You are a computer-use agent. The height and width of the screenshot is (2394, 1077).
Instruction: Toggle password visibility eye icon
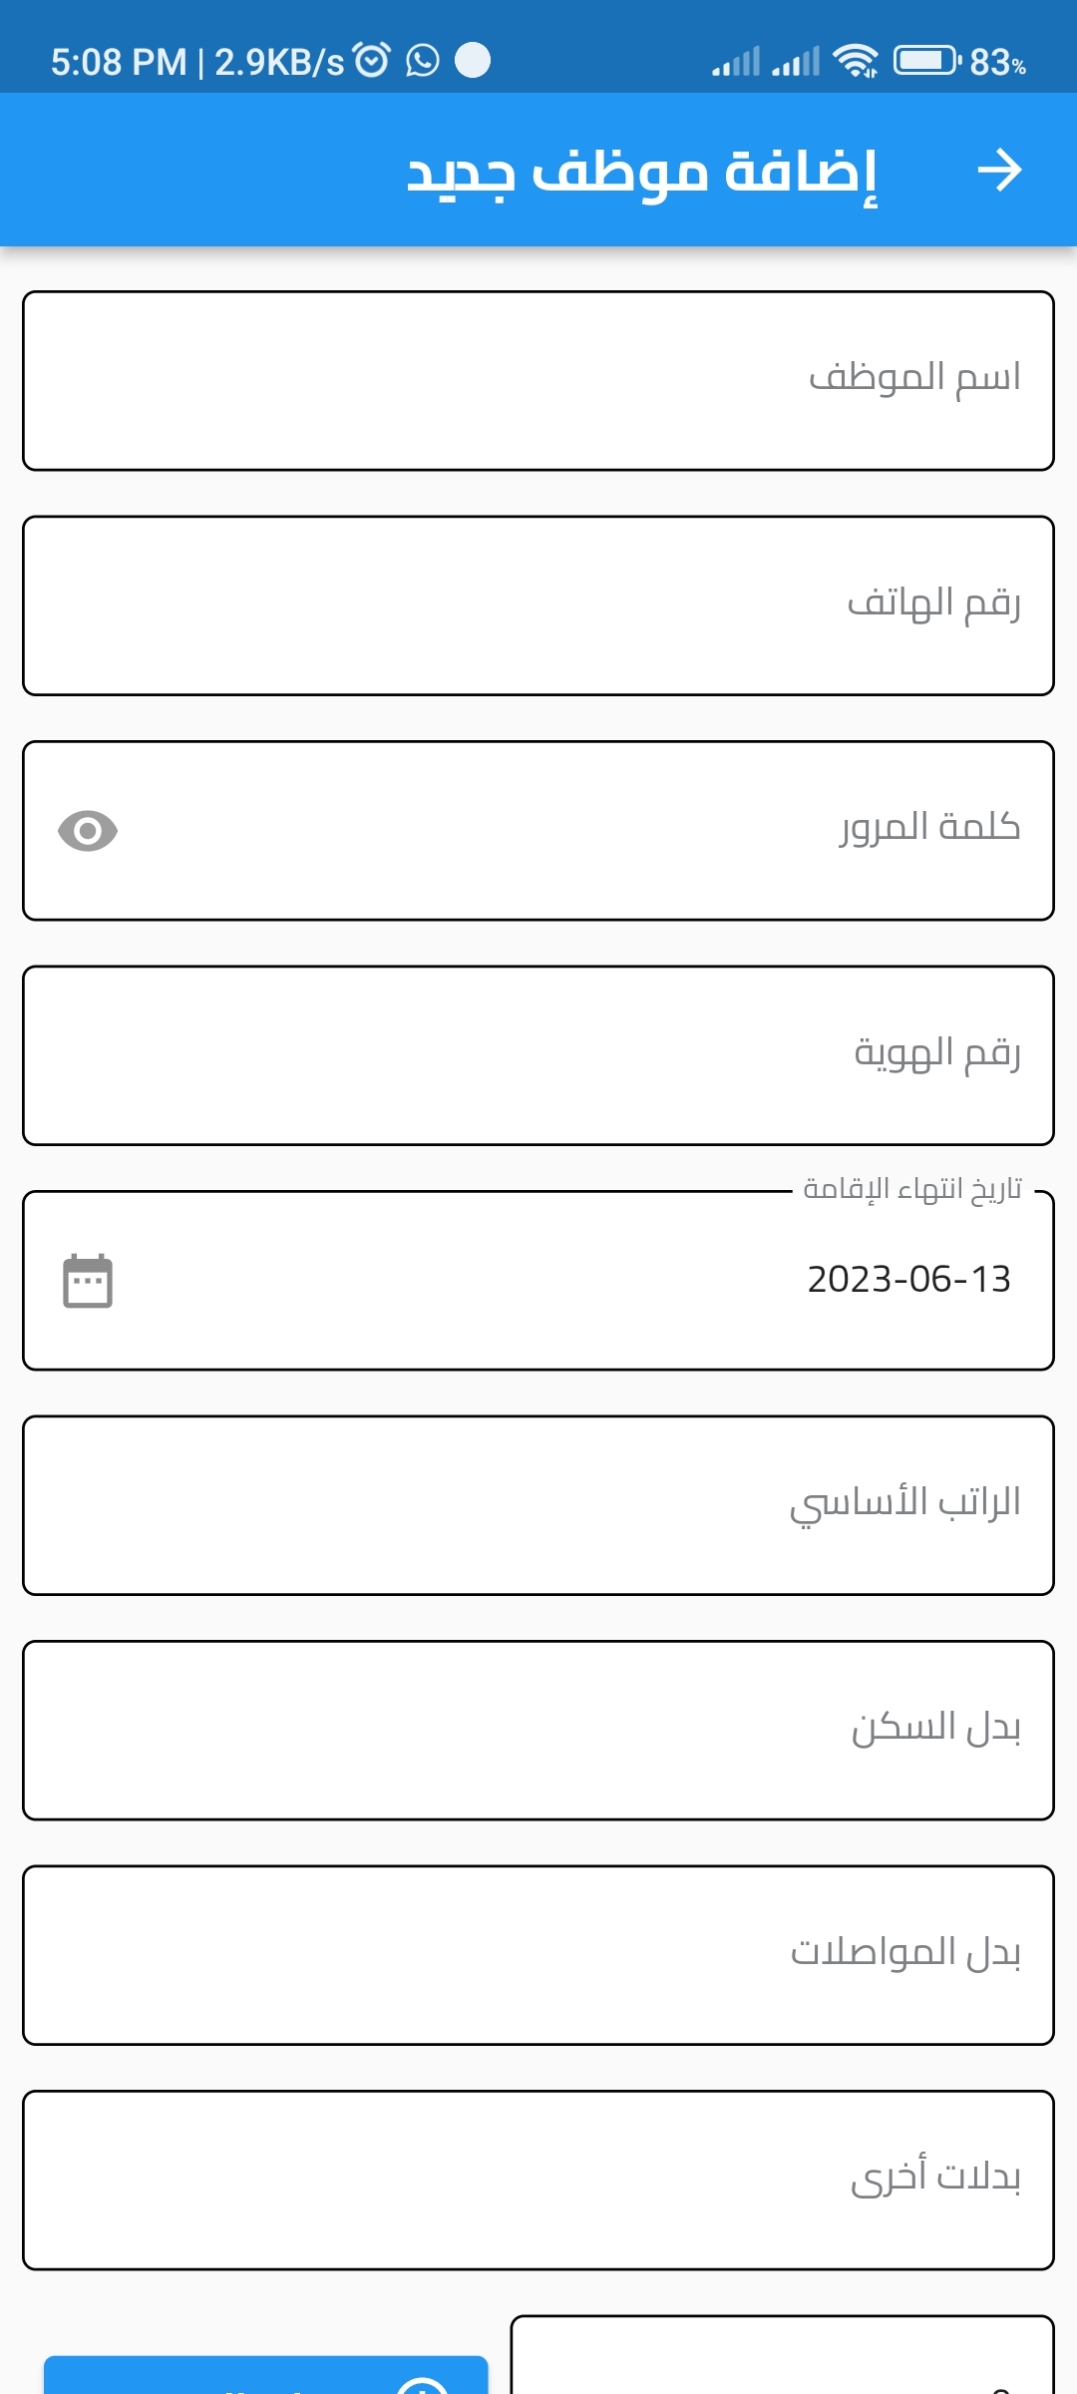point(88,831)
